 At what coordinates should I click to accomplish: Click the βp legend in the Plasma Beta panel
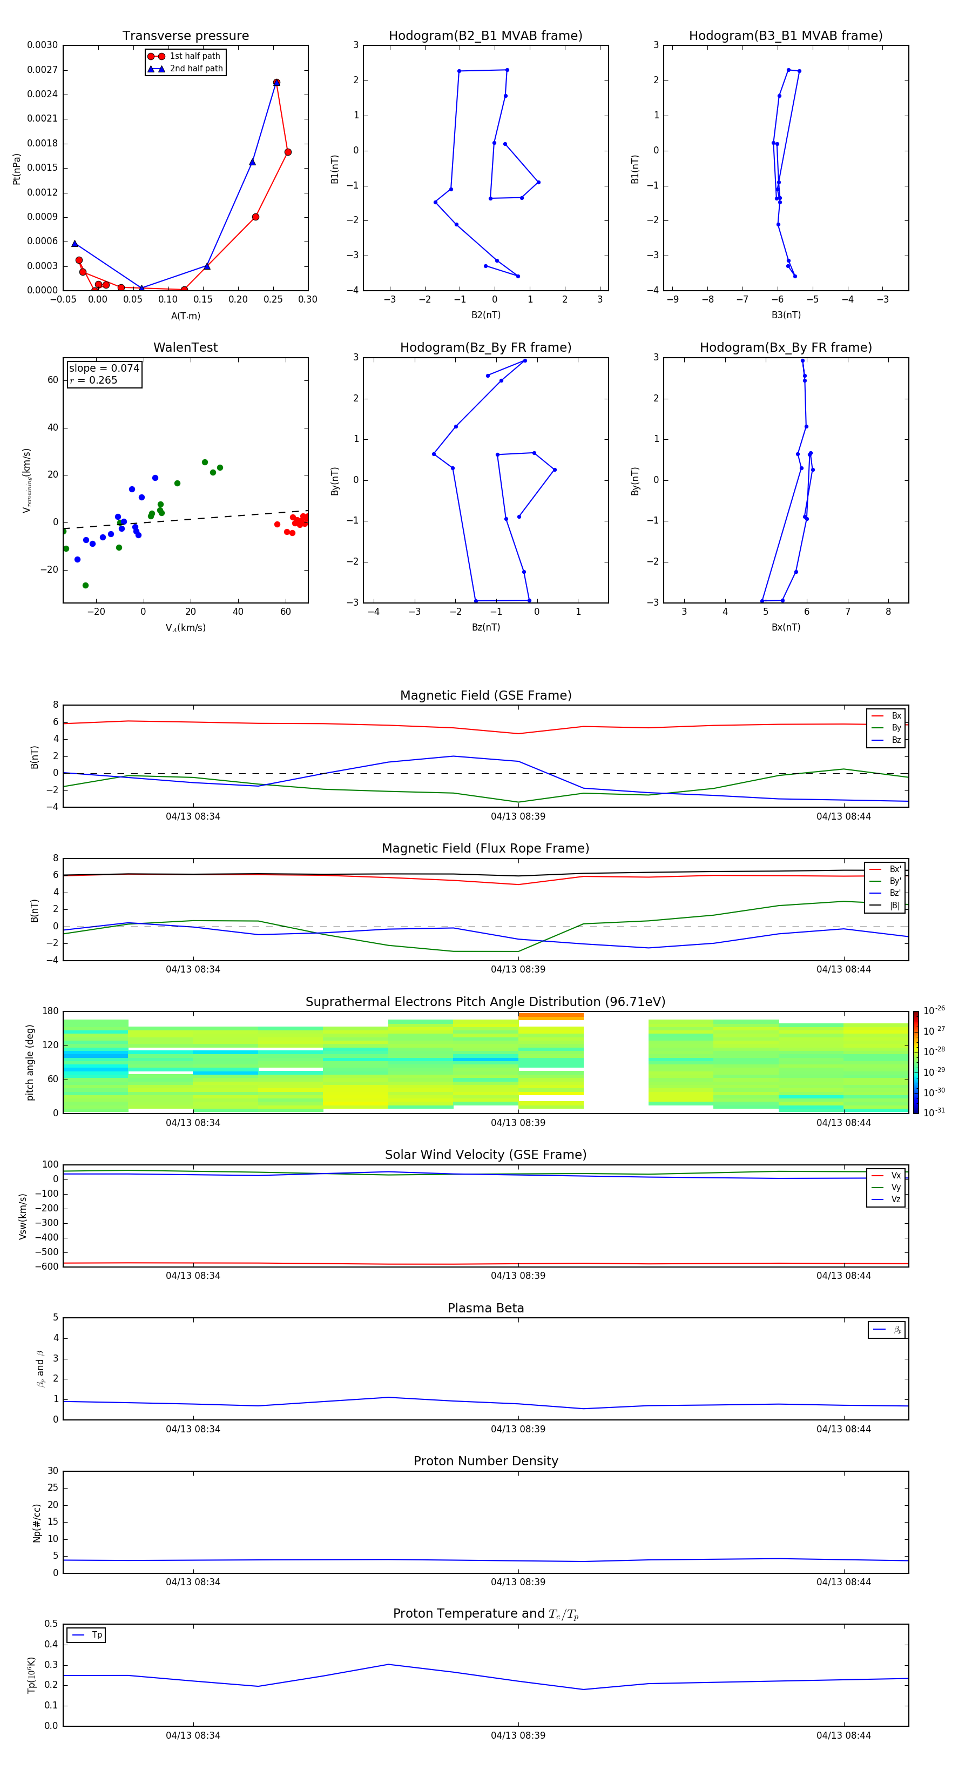click(887, 1330)
